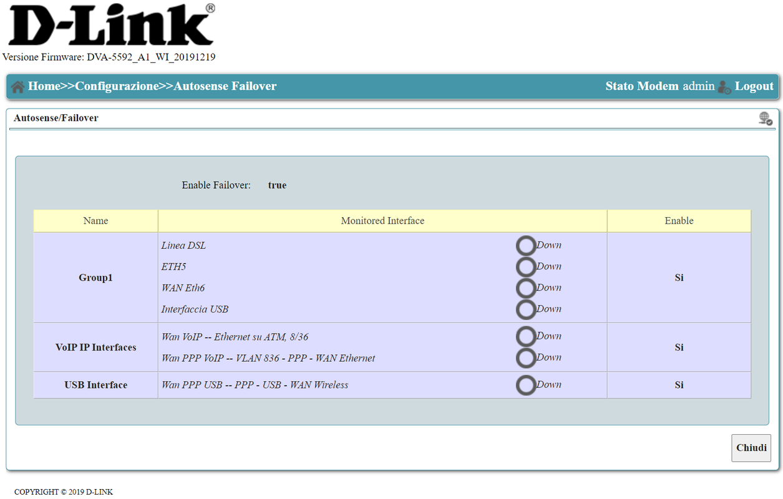Click Group1 name cell
Viewport: 783px width, 499px height.
pos(95,278)
